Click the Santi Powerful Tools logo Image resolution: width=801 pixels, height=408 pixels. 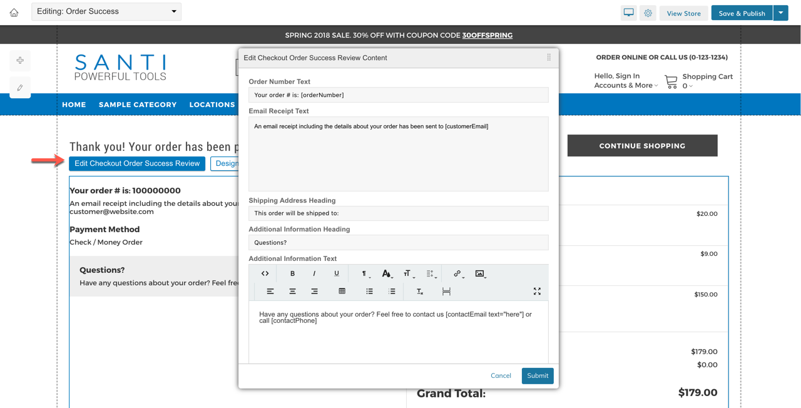point(120,67)
